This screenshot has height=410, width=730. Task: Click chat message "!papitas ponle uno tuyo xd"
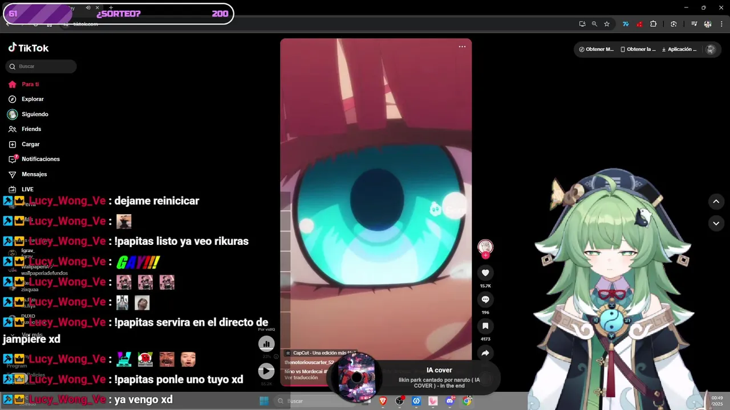pyautogui.click(x=179, y=380)
